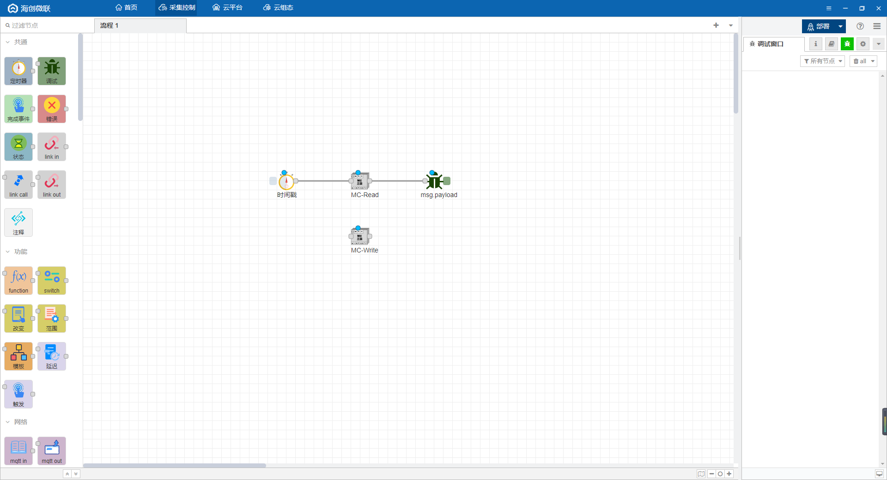Pick the 错误 error node from palette
Image resolution: width=887 pixels, height=480 pixels.
point(52,109)
